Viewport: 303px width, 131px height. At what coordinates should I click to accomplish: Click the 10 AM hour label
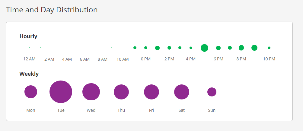123,59
